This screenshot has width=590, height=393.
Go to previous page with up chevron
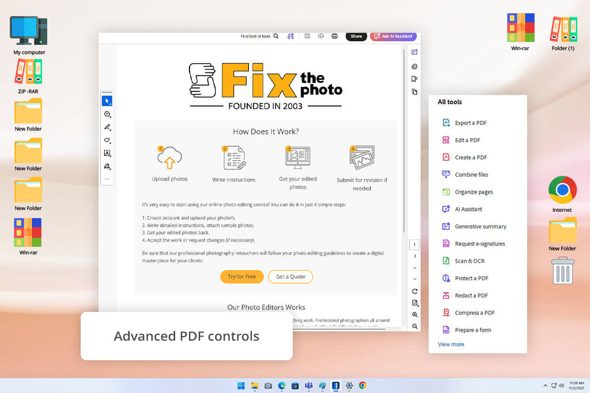[415, 268]
